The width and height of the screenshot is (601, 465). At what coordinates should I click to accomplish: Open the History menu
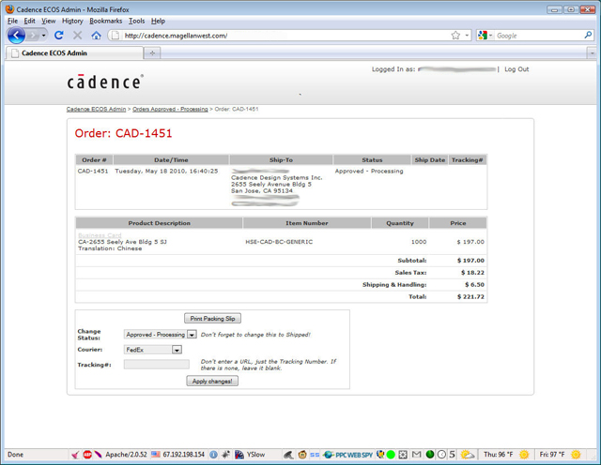tap(72, 21)
